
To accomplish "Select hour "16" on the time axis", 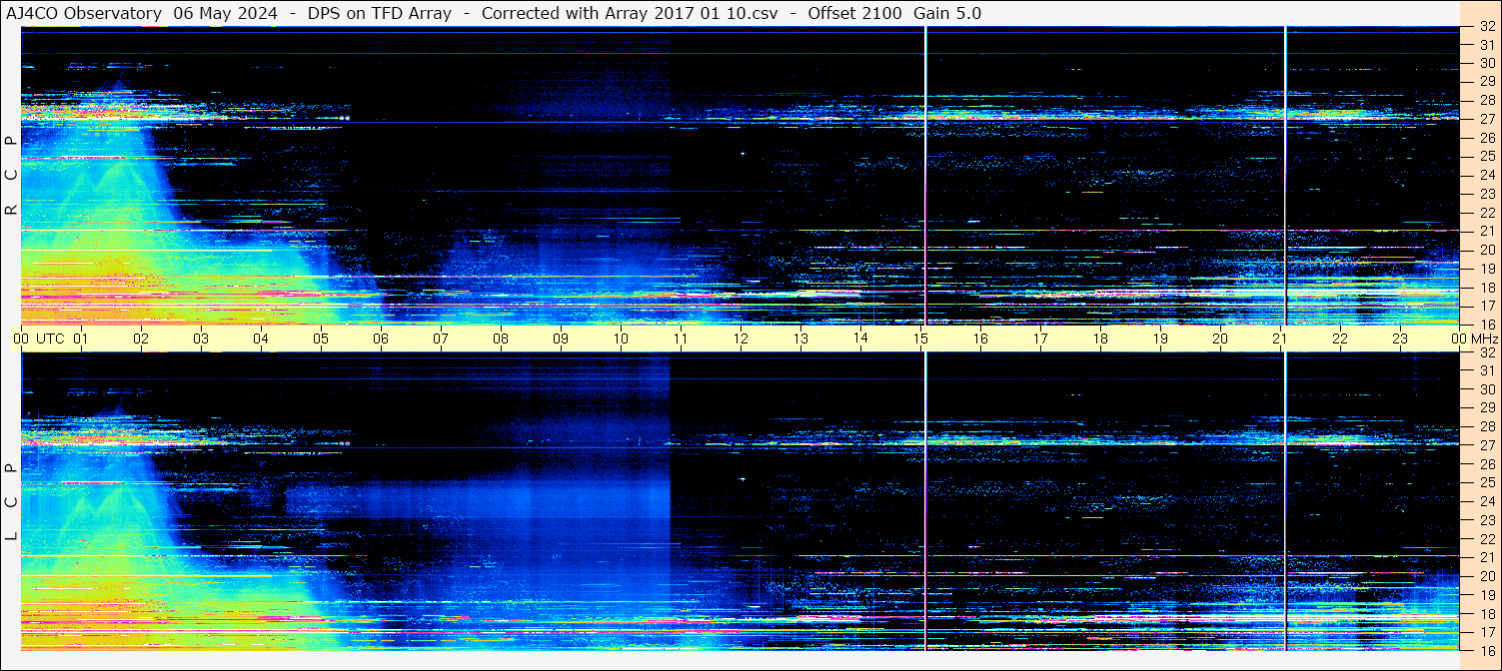I will [x=980, y=339].
